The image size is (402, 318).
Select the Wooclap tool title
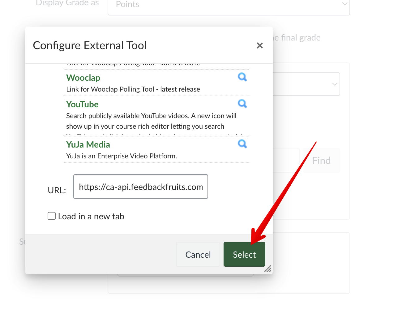(83, 78)
